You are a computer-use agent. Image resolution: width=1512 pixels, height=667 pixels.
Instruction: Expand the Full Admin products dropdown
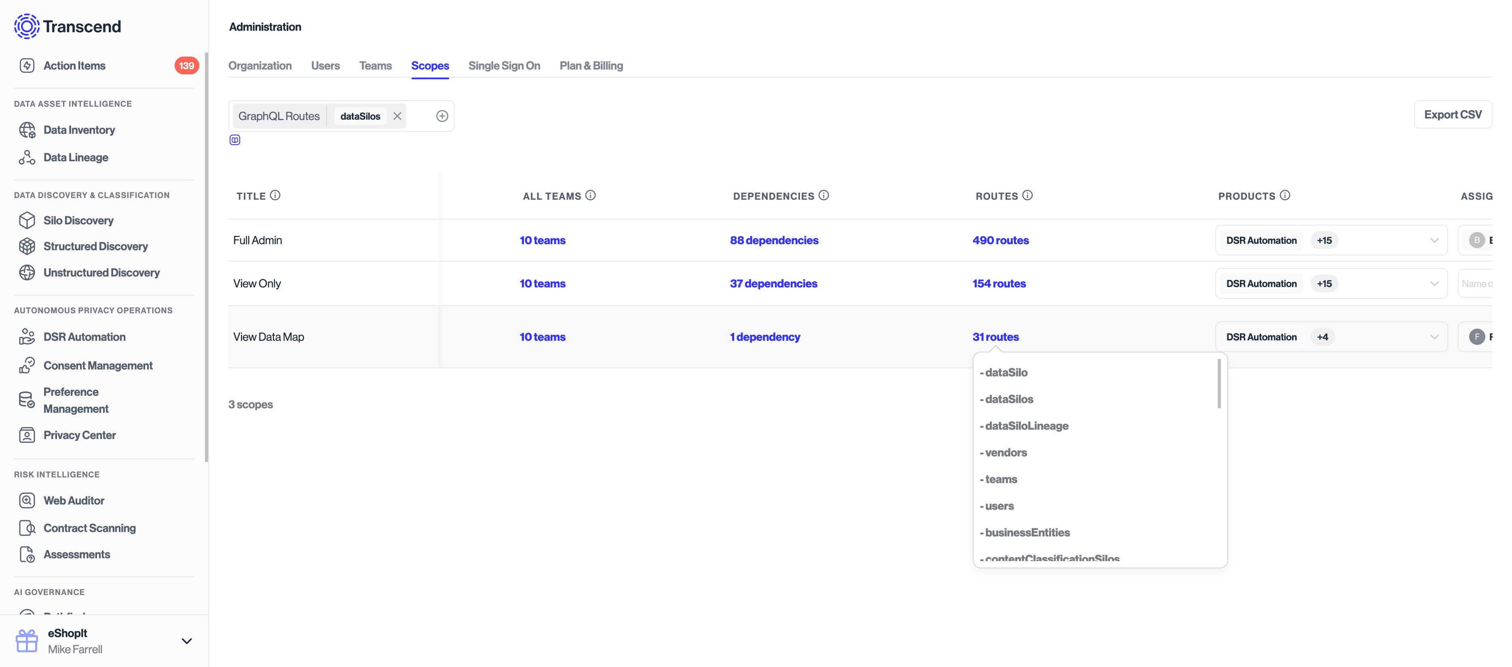pyautogui.click(x=1435, y=240)
